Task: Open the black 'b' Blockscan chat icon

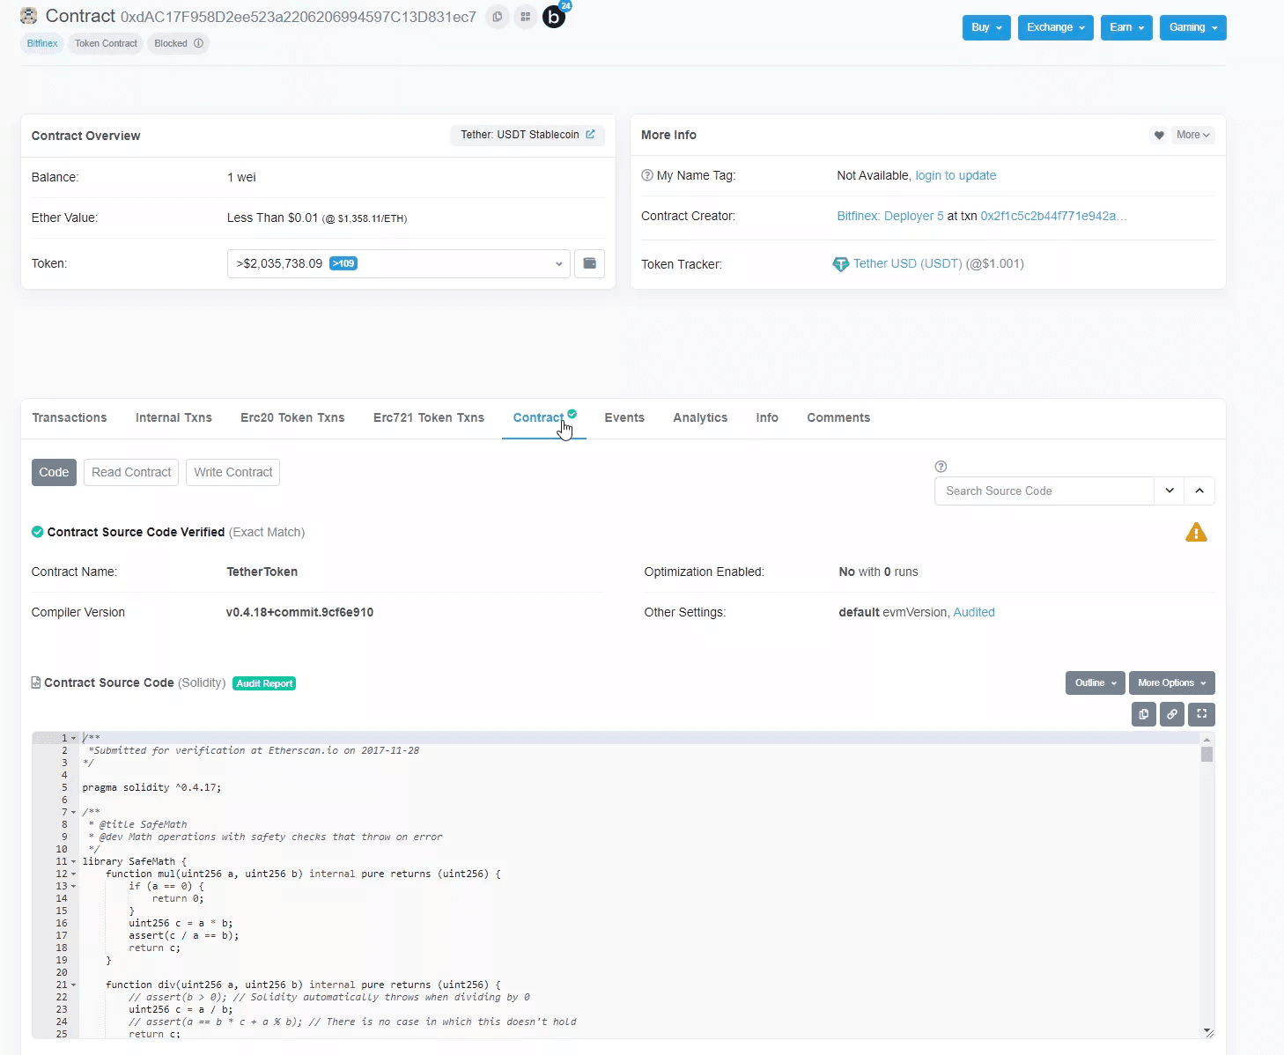Action: [x=554, y=17]
